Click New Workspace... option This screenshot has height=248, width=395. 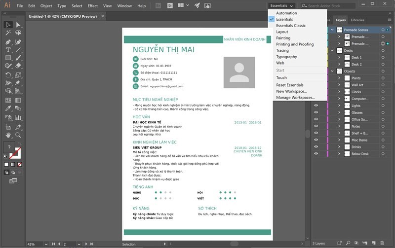(291, 91)
